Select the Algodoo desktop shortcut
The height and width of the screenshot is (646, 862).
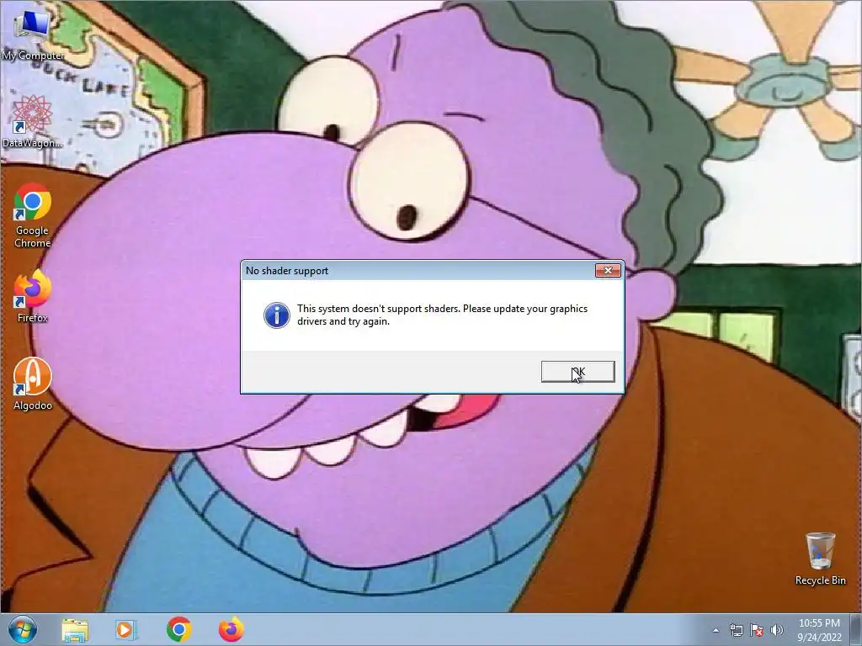(x=33, y=384)
